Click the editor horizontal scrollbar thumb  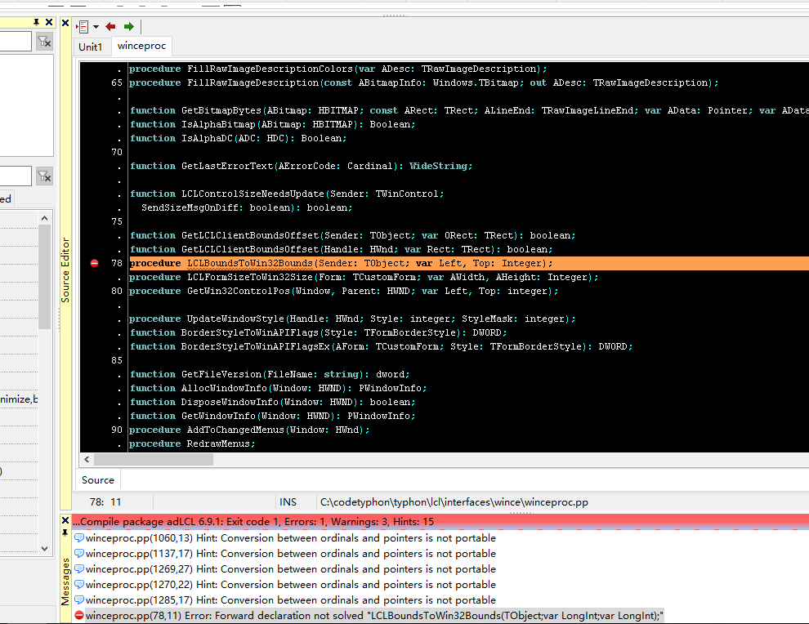coord(154,459)
